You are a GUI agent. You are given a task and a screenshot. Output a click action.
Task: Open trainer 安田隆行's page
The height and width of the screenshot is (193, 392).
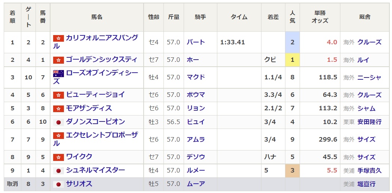click(x=369, y=122)
